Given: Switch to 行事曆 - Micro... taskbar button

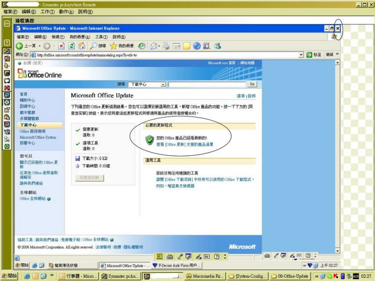Looking at the screenshot, I should click(x=78, y=276).
